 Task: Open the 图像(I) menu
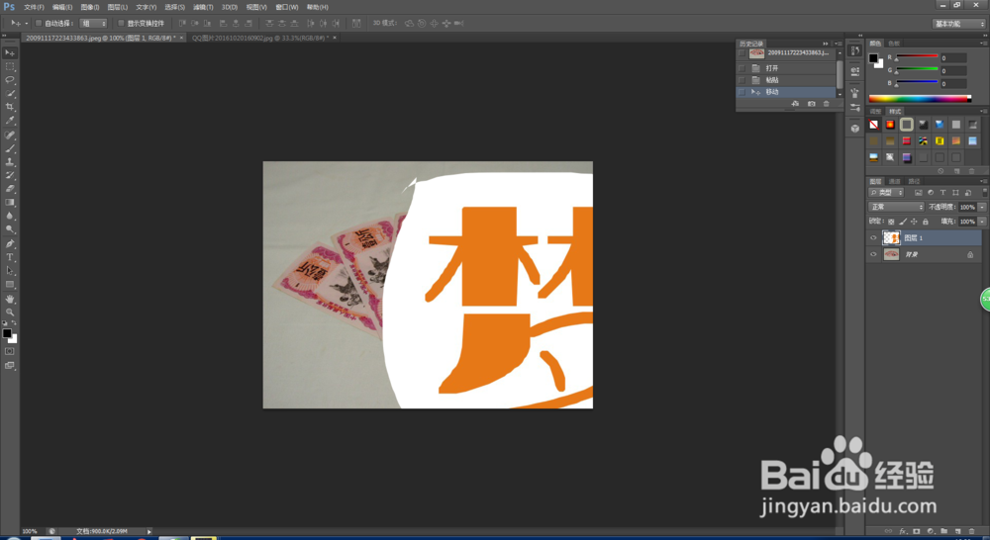point(90,7)
